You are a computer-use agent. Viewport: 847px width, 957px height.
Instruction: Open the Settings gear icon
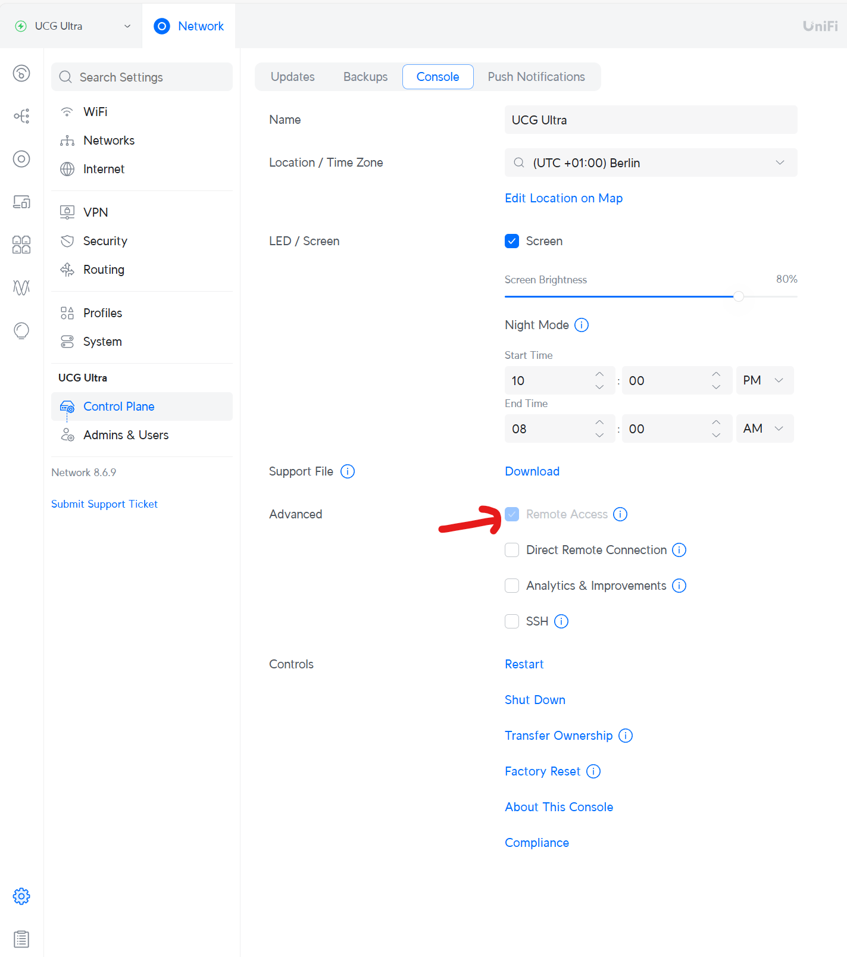21,896
